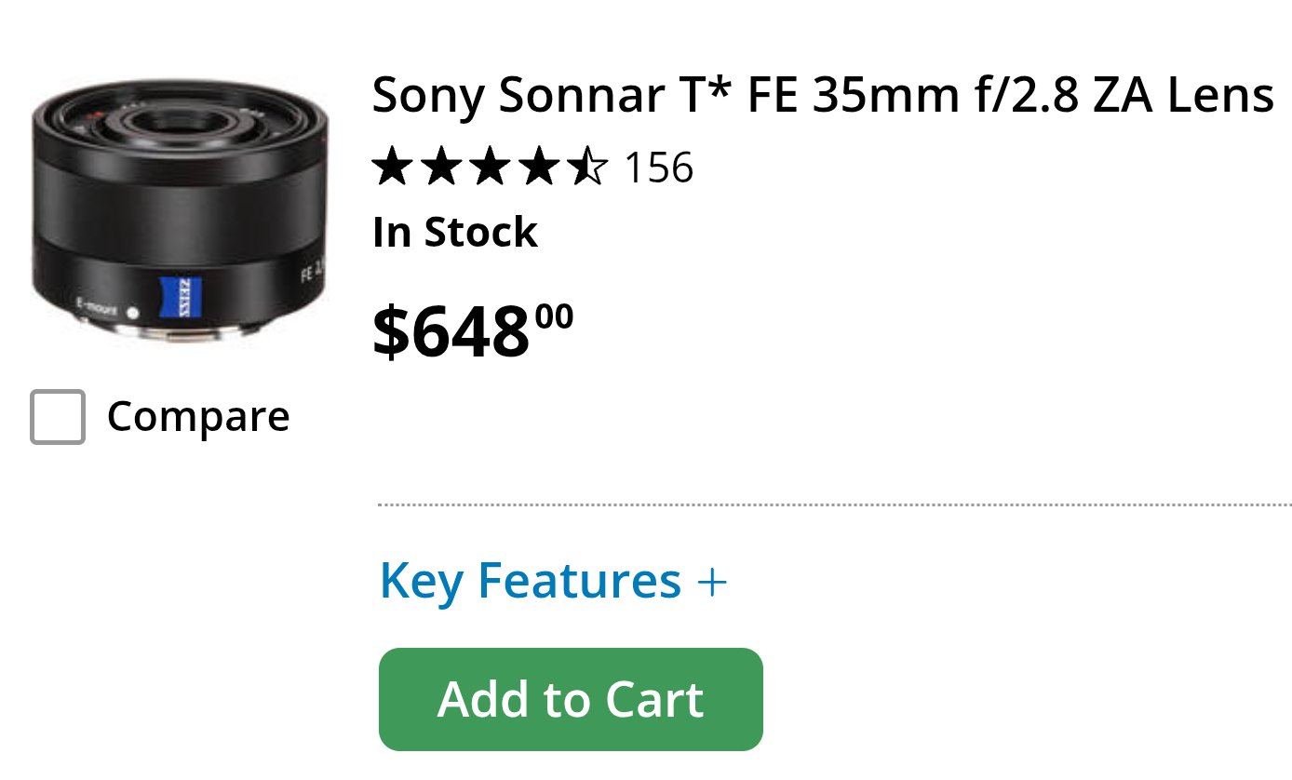Open the 156 reviews count
1292x780 pixels.
coord(659,168)
